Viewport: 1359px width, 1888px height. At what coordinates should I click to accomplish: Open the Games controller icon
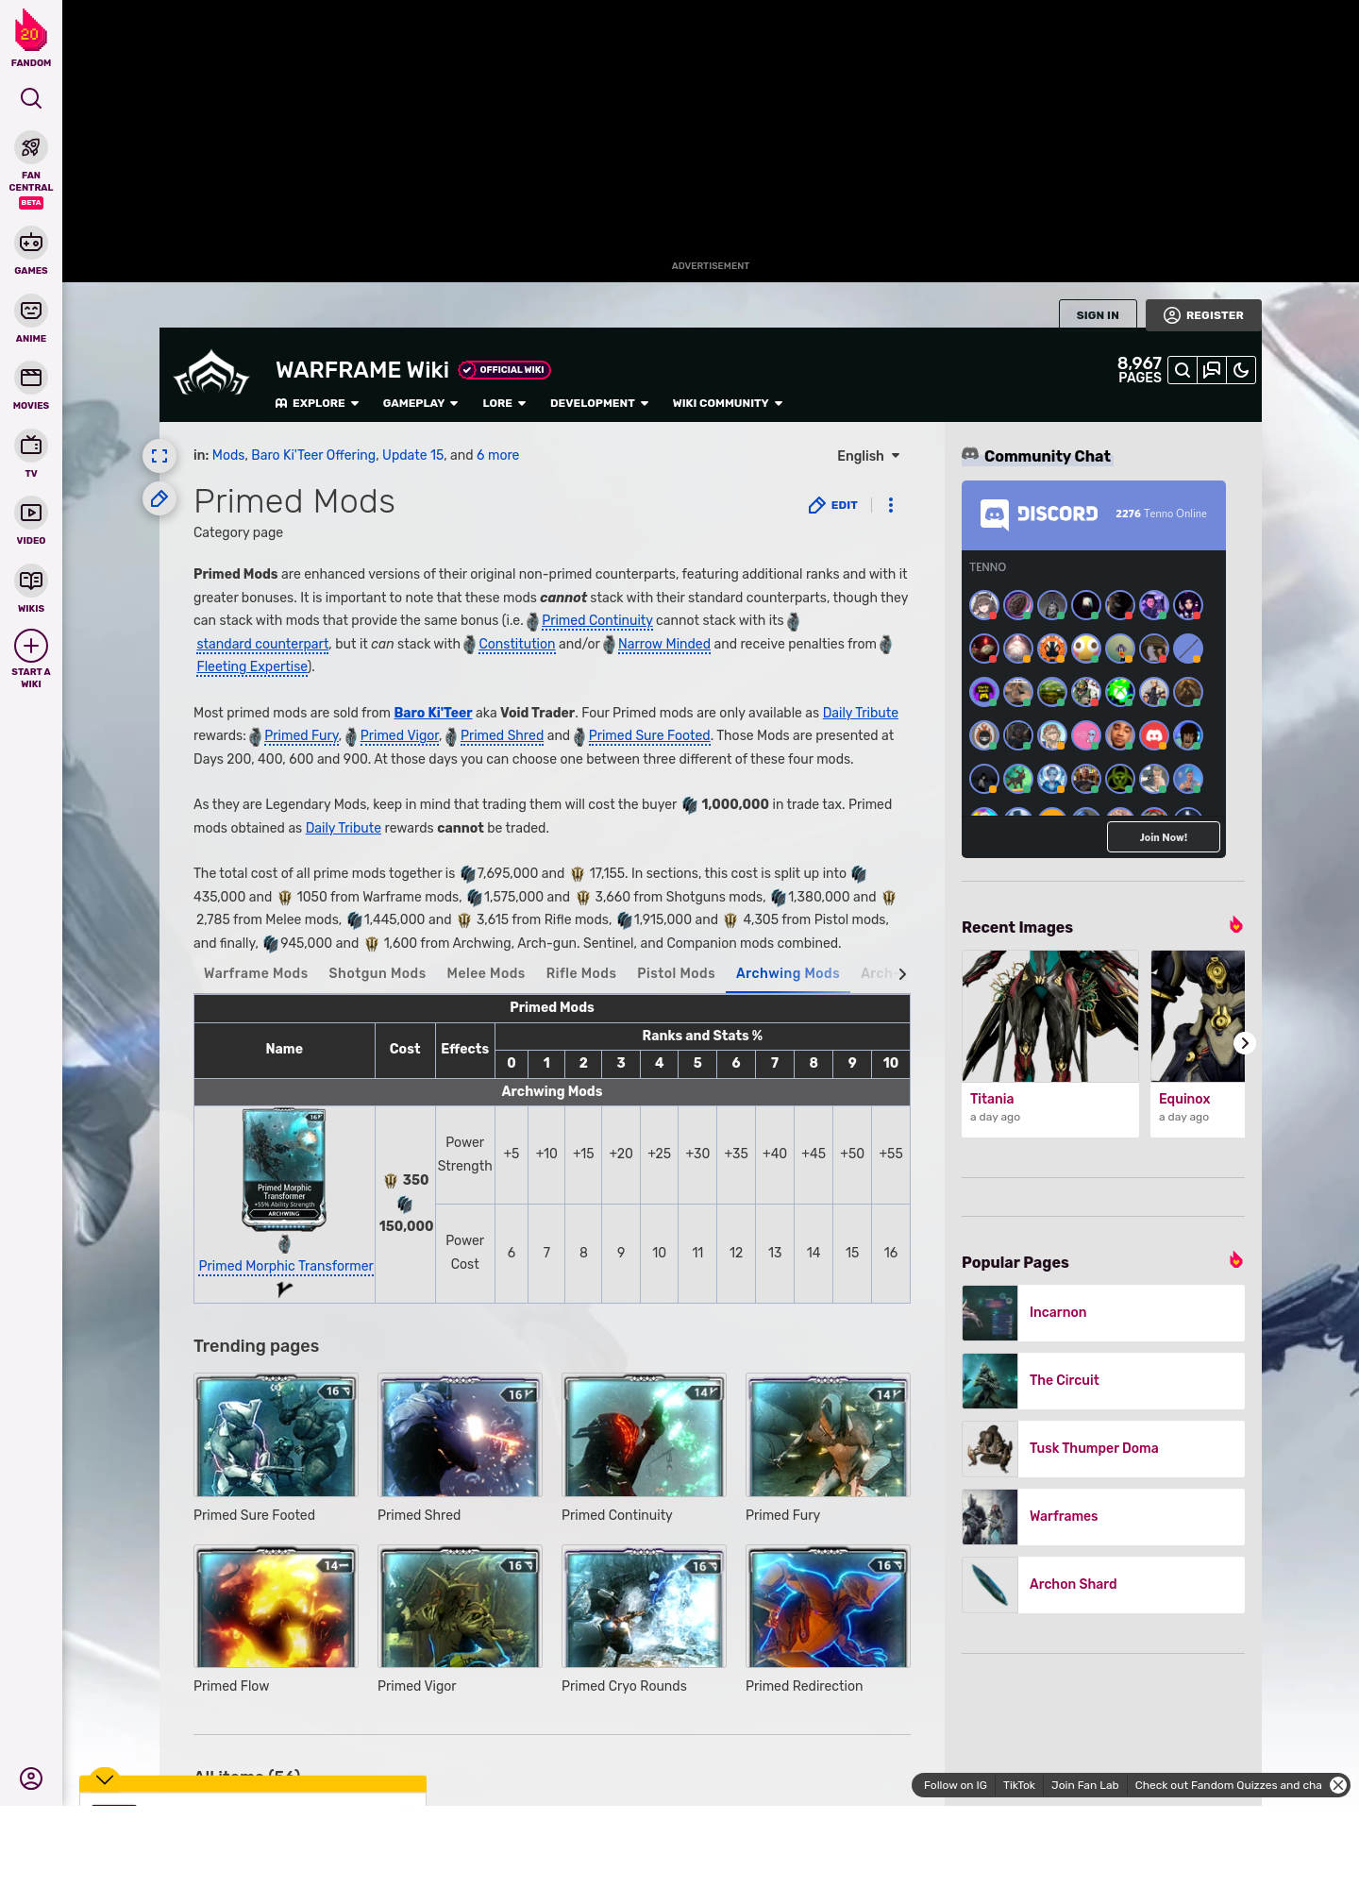31,243
